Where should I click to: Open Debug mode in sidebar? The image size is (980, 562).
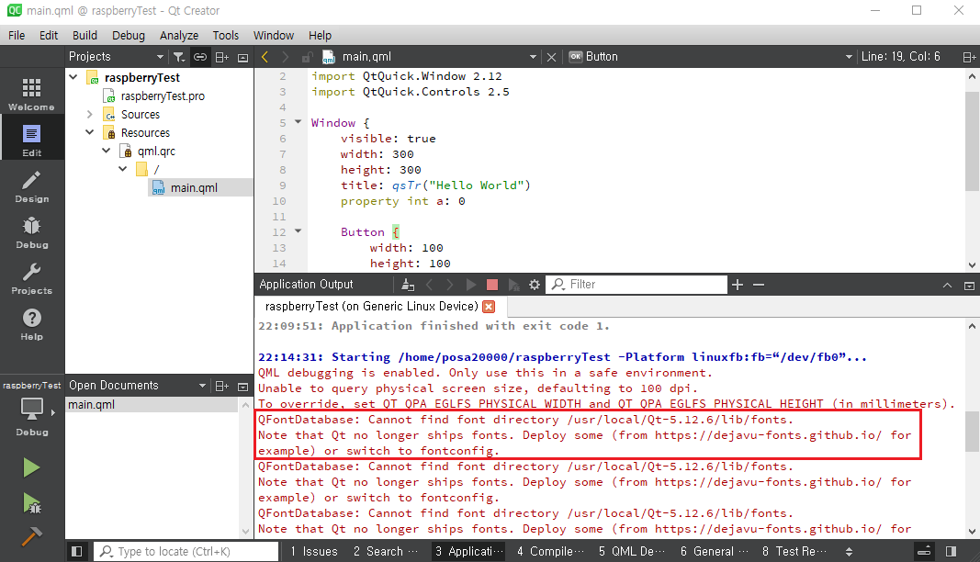[x=31, y=232]
